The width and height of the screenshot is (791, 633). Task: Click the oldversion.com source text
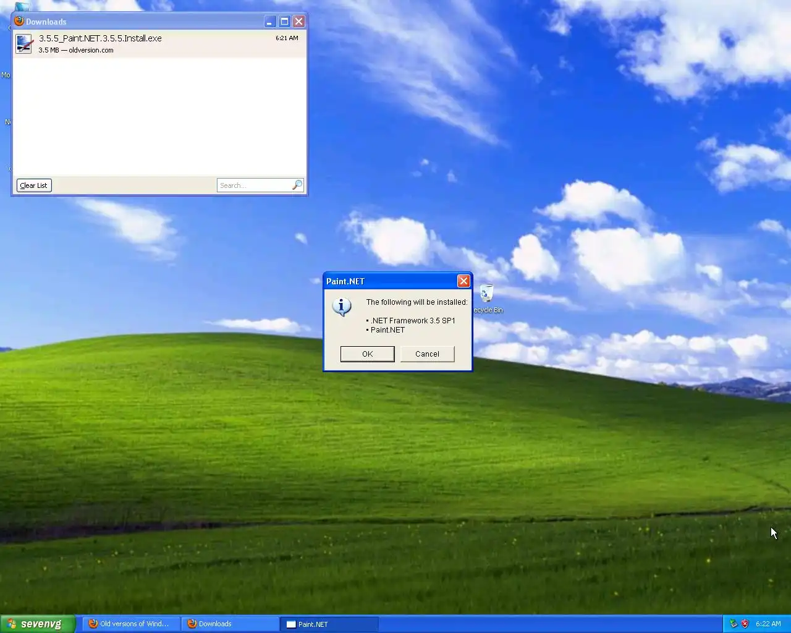click(91, 51)
